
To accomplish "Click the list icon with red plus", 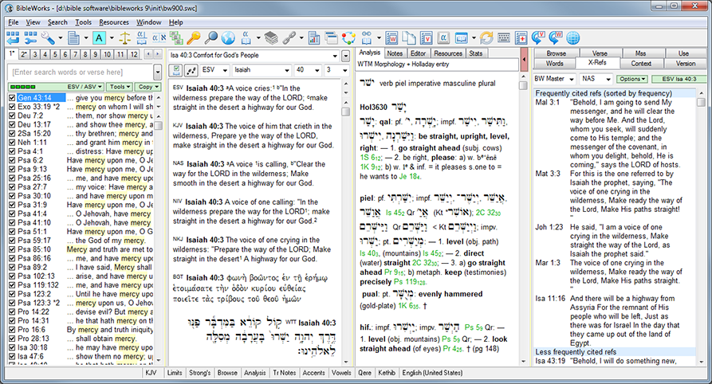I will [x=521, y=37].
